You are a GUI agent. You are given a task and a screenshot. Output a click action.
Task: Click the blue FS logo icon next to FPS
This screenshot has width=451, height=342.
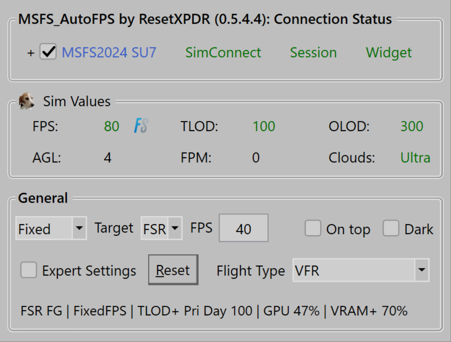[141, 126]
